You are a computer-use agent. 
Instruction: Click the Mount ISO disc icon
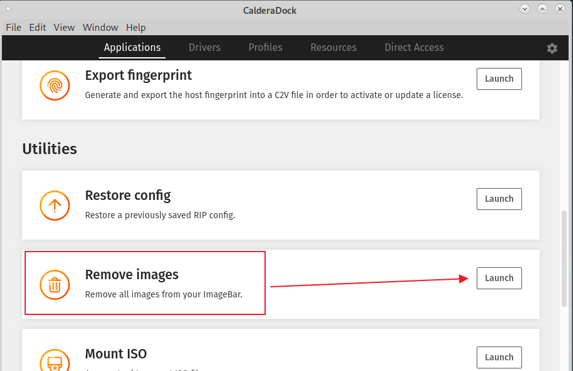coord(55,360)
